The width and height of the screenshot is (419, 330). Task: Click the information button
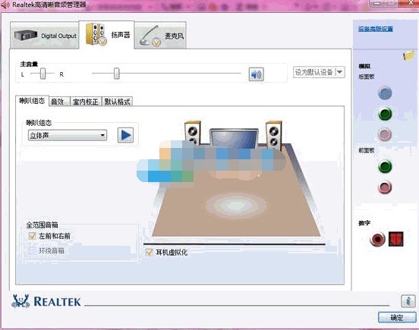[408, 301]
